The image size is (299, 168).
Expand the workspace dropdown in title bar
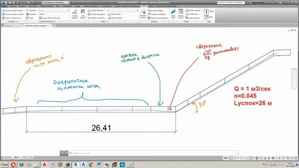tap(69, 3)
